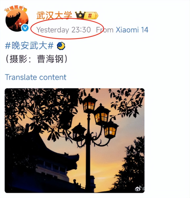Click the Yesterday 23:30 timestamp
The width and height of the screenshot is (190, 198).
[x=64, y=30]
